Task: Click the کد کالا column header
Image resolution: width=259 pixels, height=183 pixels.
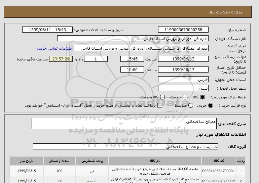Action: click(x=219, y=161)
